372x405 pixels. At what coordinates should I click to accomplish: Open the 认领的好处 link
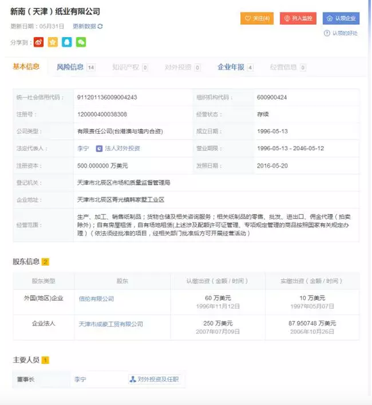(x=345, y=33)
